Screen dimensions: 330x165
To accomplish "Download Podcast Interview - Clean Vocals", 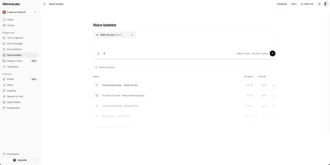I will click(x=274, y=85).
